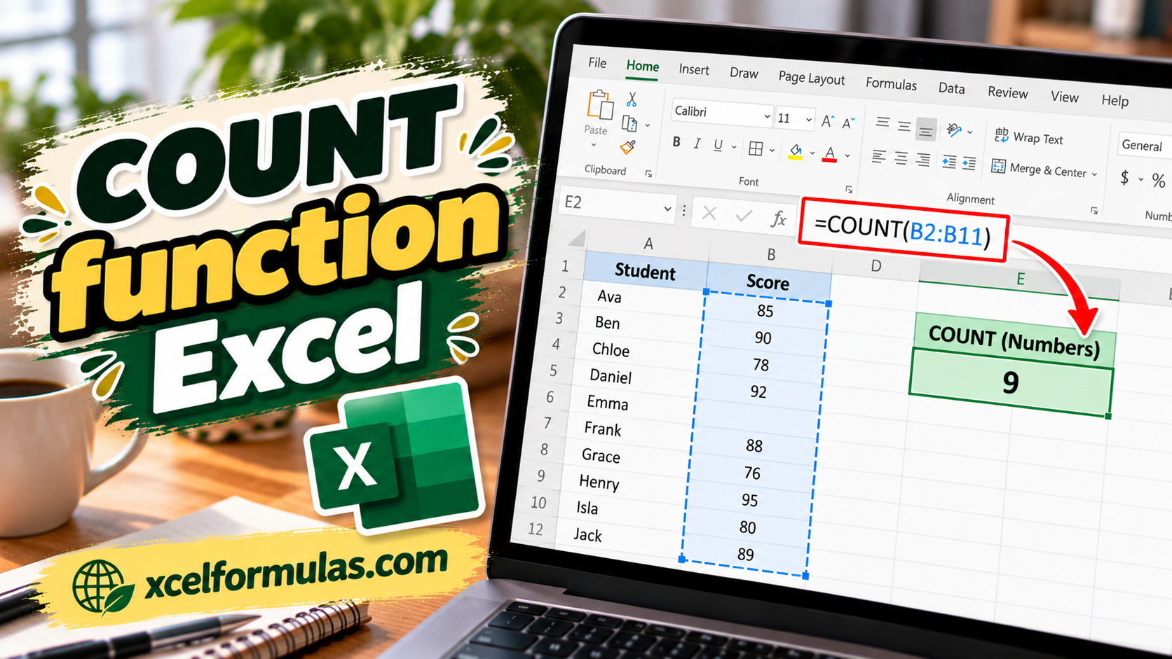The width and height of the screenshot is (1172, 659).
Task: Toggle Align Left in Alignment group
Action: 879,157
